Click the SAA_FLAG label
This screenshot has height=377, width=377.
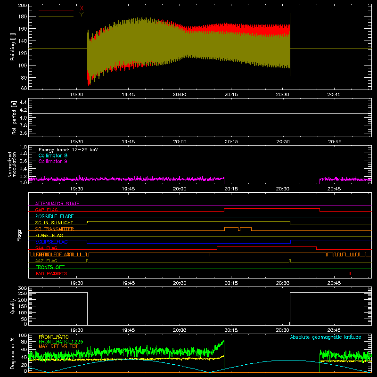[46, 248]
